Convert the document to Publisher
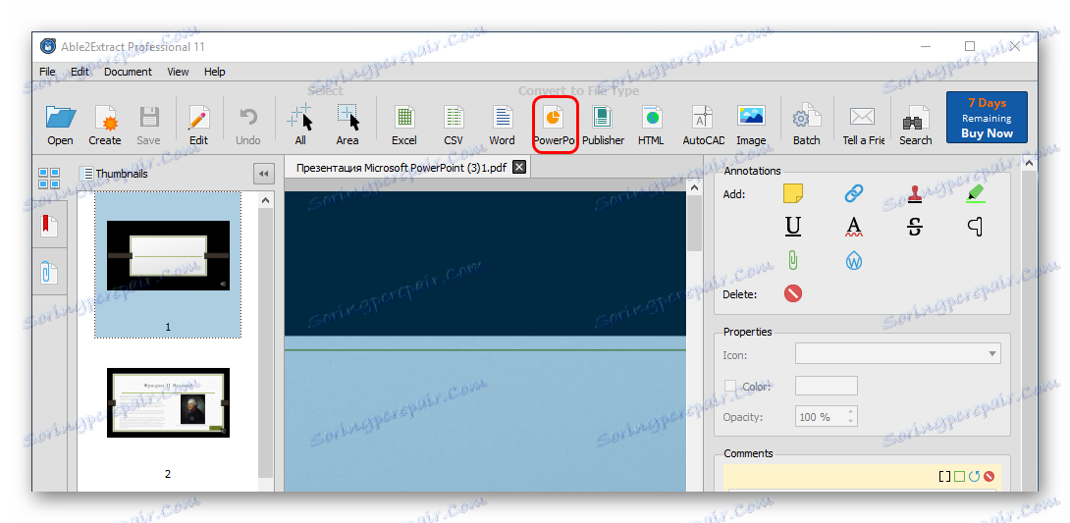The width and height of the screenshot is (1070, 523). (x=604, y=125)
